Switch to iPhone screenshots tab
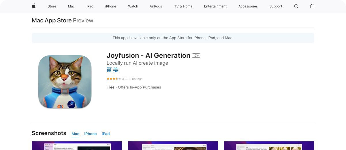 [x=91, y=134]
